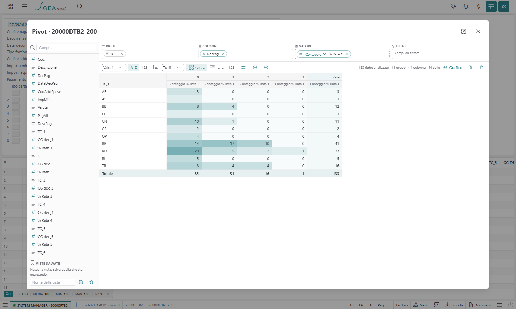This screenshot has width=516, height=309.
Task: Switch the display mode to Calore
Action: pyautogui.click(x=196, y=68)
